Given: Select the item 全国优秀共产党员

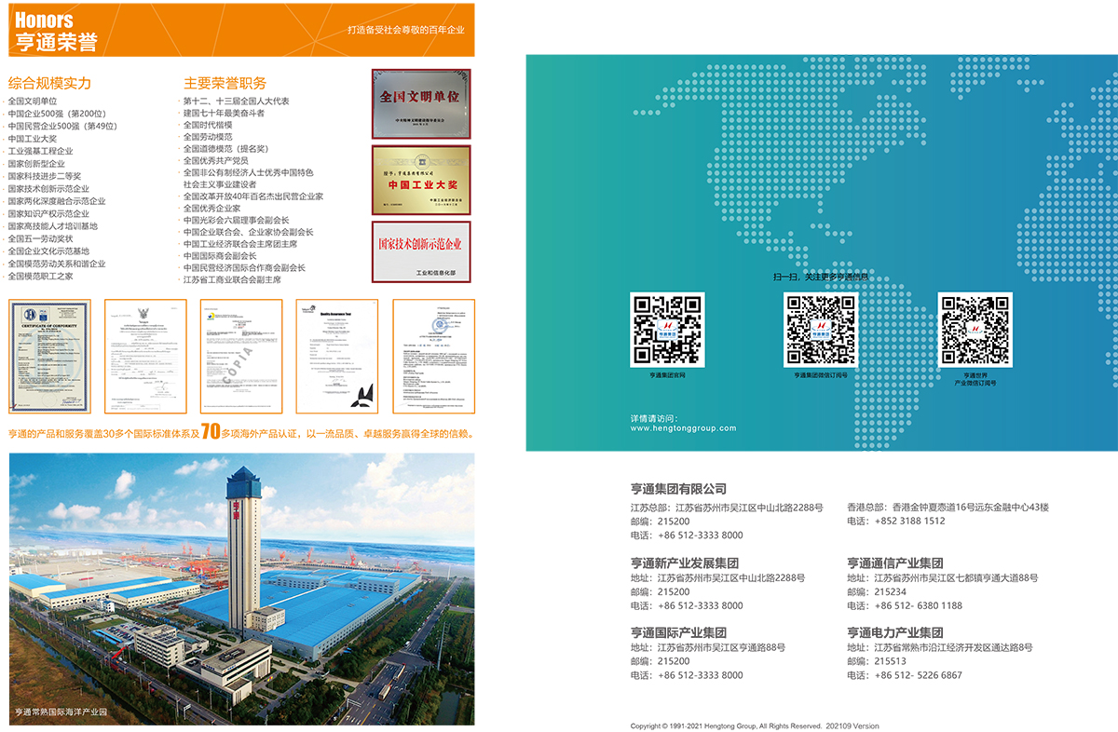Looking at the screenshot, I should click(216, 161).
